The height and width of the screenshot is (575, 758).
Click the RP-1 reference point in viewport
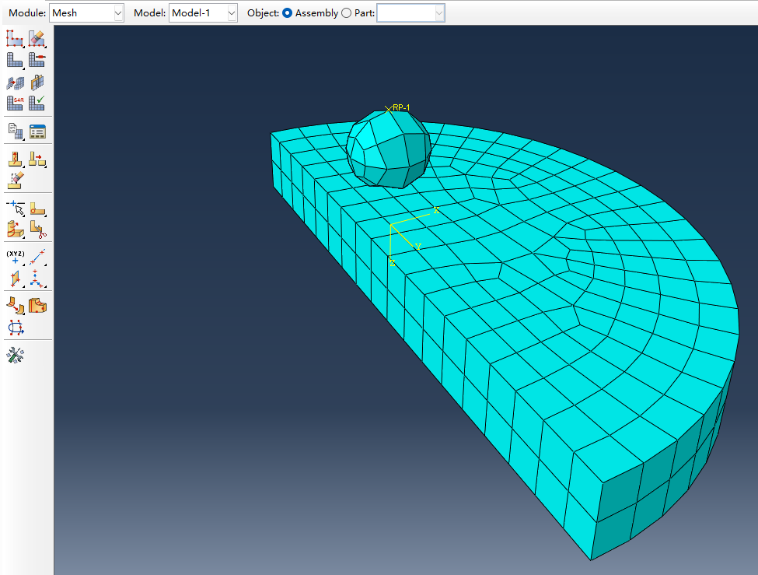(388, 110)
